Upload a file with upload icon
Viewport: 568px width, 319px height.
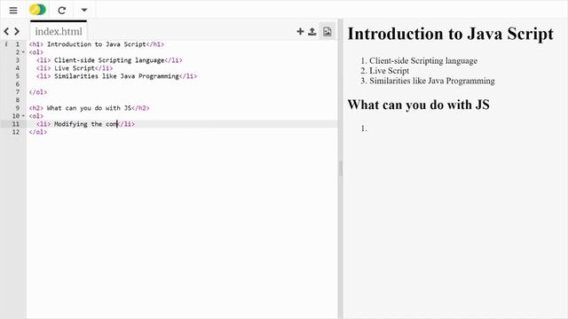pos(312,32)
